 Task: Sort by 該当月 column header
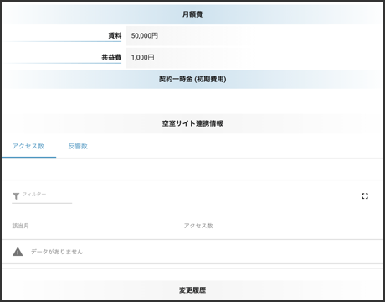click(20, 226)
